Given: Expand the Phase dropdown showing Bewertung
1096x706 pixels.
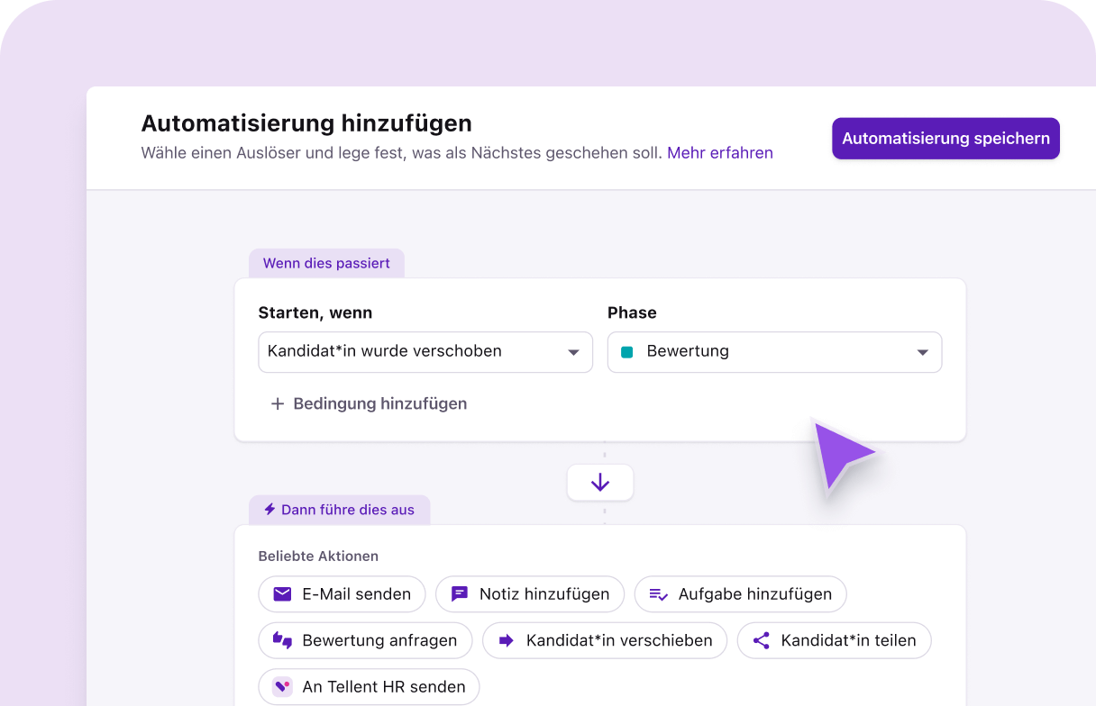Looking at the screenshot, I should [x=773, y=352].
